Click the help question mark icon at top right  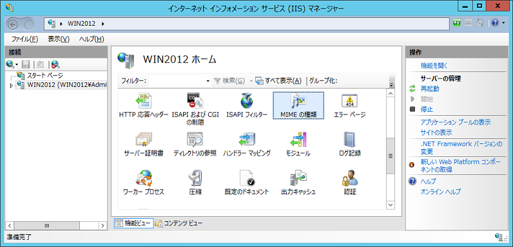494,23
